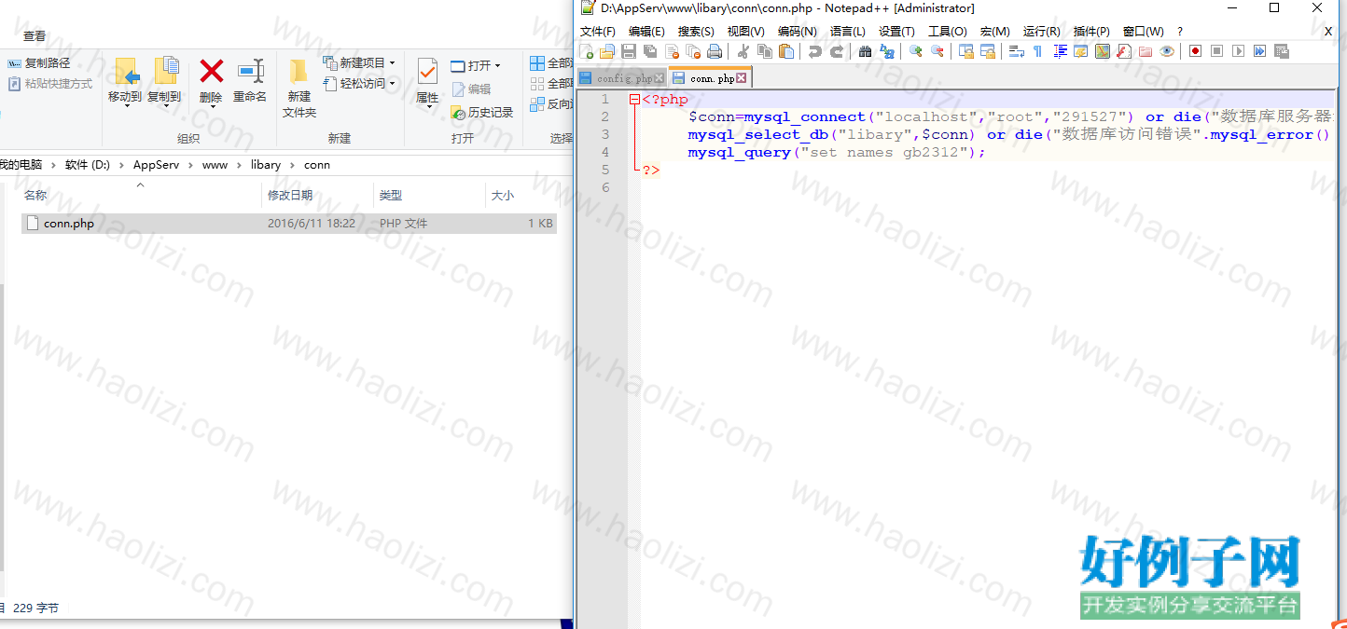Click the Redo arrow icon
The width and height of the screenshot is (1347, 629).
point(837,51)
